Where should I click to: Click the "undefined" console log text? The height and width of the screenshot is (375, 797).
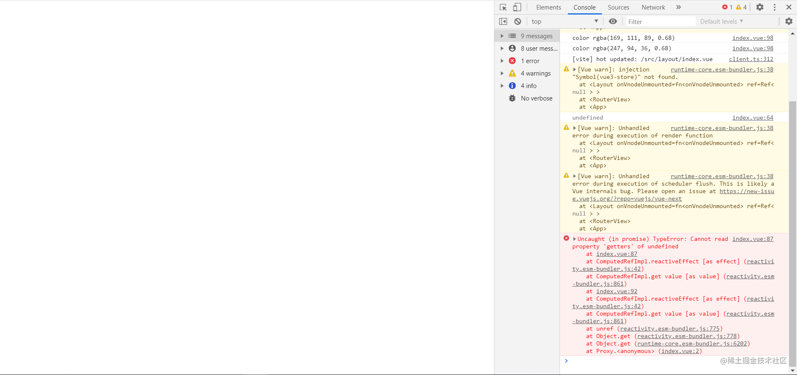tap(587, 118)
